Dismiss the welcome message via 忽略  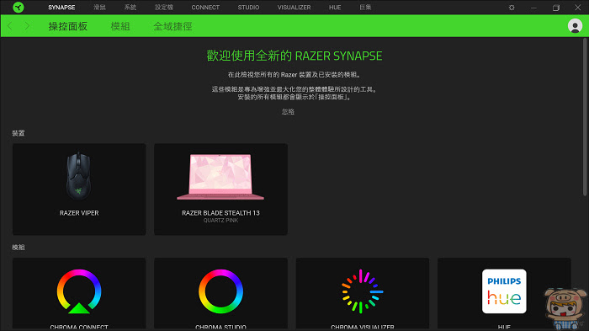pos(288,111)
